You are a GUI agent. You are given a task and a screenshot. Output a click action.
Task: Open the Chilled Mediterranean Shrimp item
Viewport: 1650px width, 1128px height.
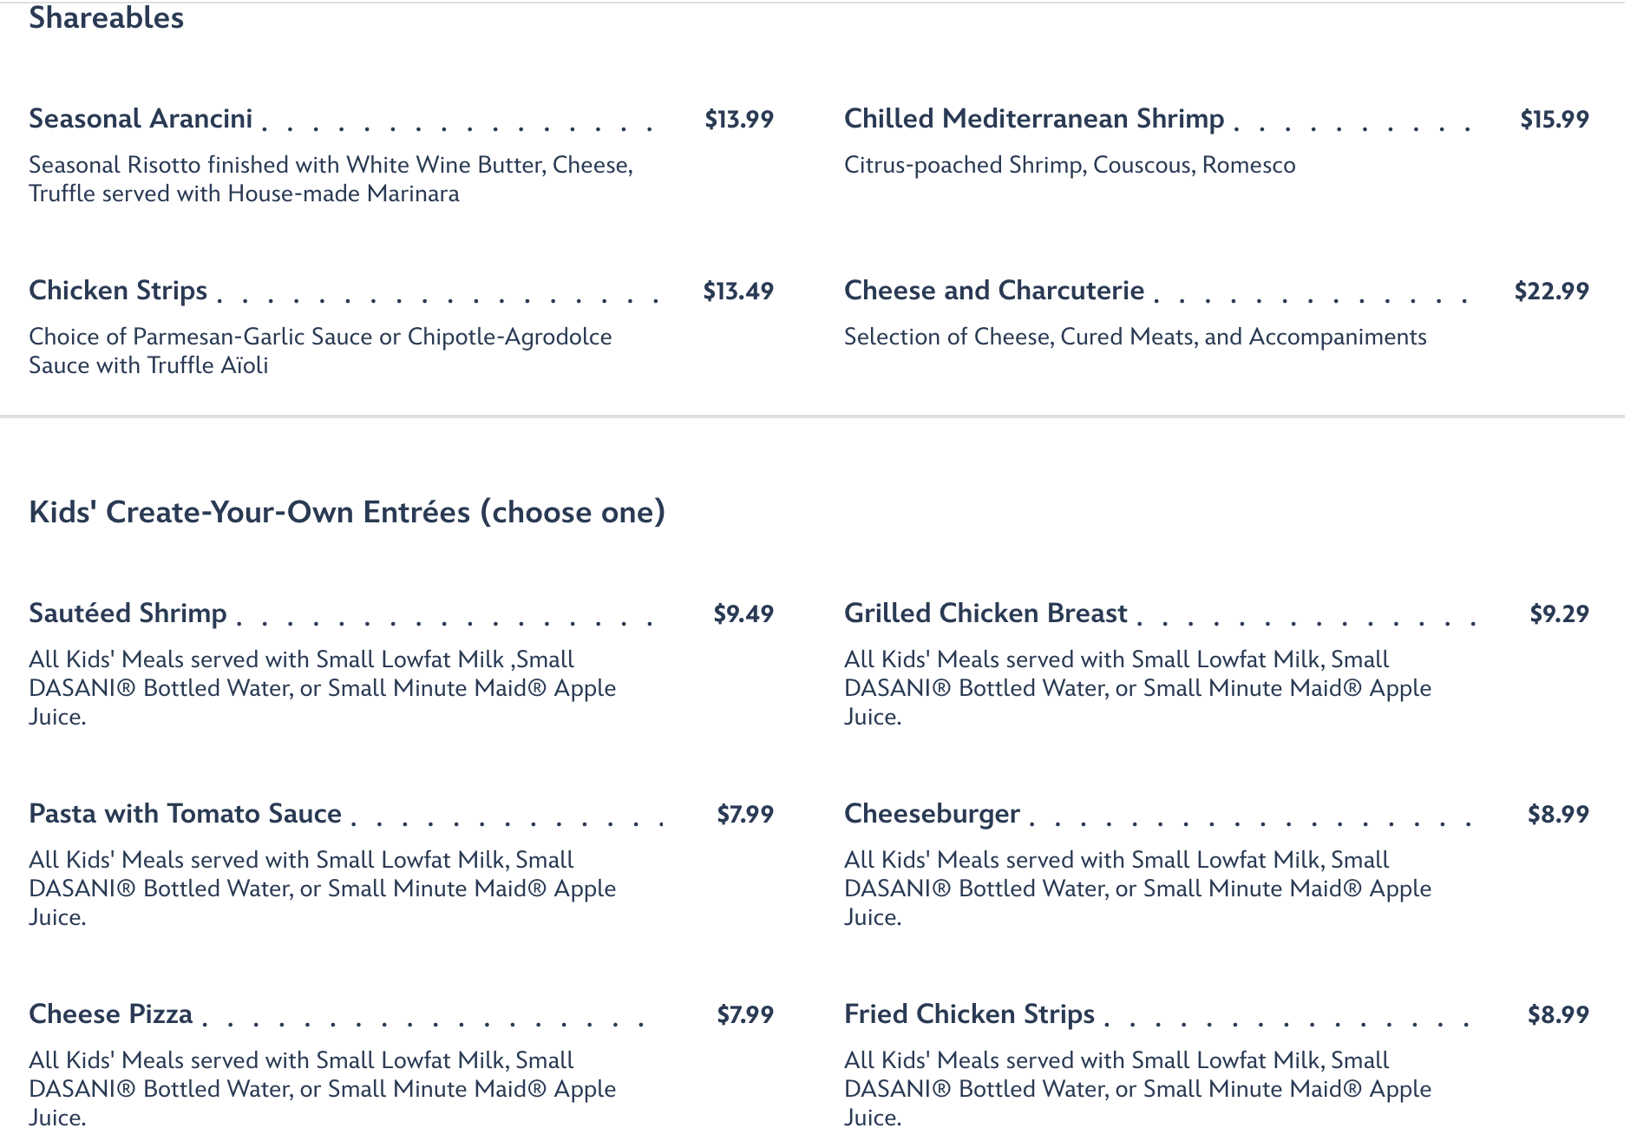pyautogui.click(x=1034, y=119)
